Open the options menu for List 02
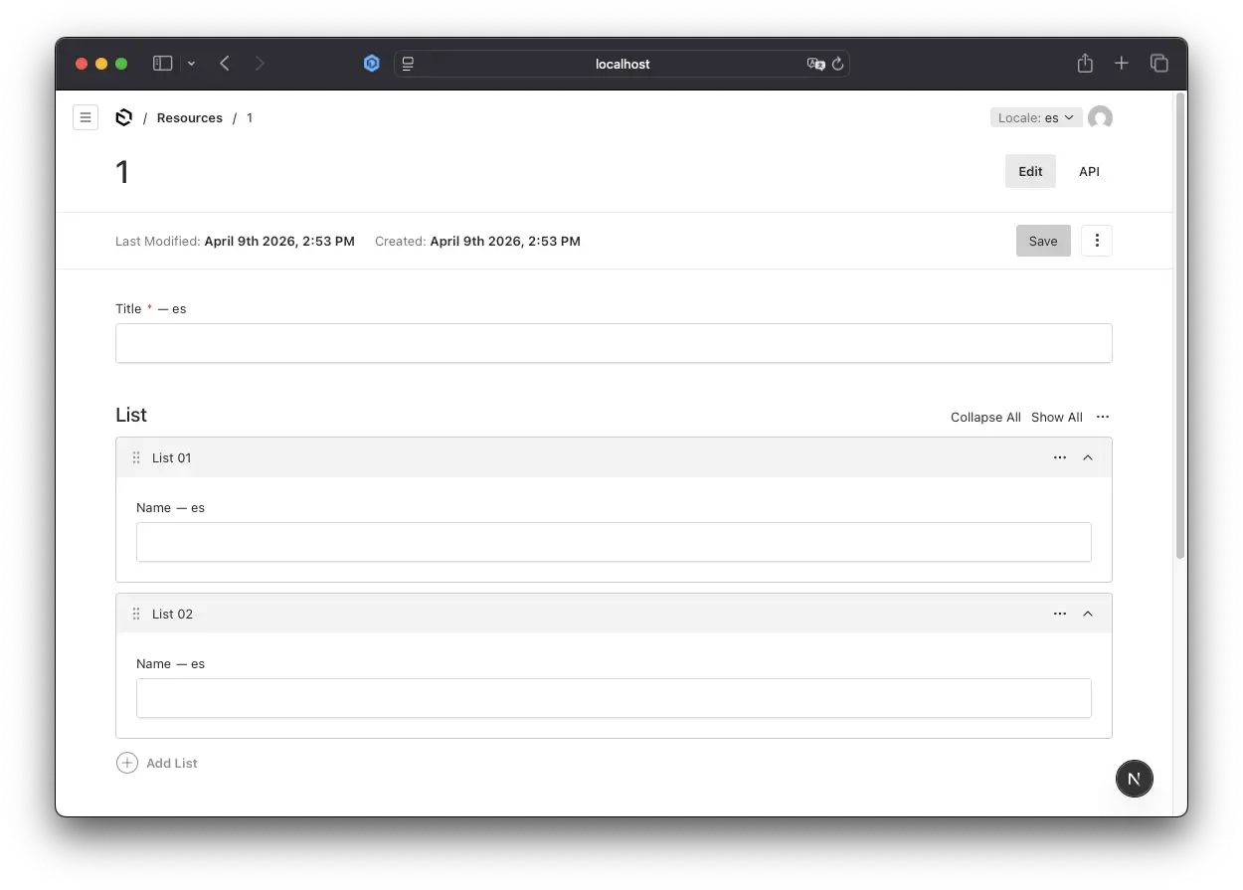 coord(1059,614)
